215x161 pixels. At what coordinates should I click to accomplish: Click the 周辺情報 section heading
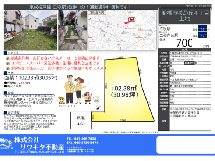13,112
